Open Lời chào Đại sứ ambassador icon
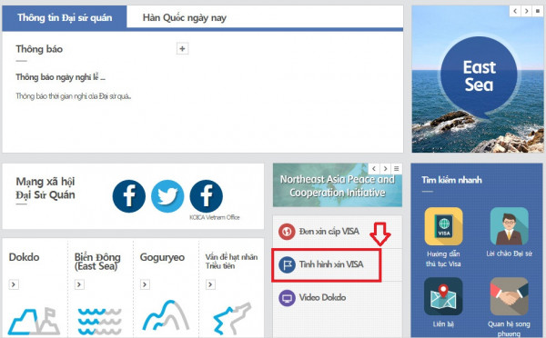Screen dimensions: 546x338 (x=509, y=226)
